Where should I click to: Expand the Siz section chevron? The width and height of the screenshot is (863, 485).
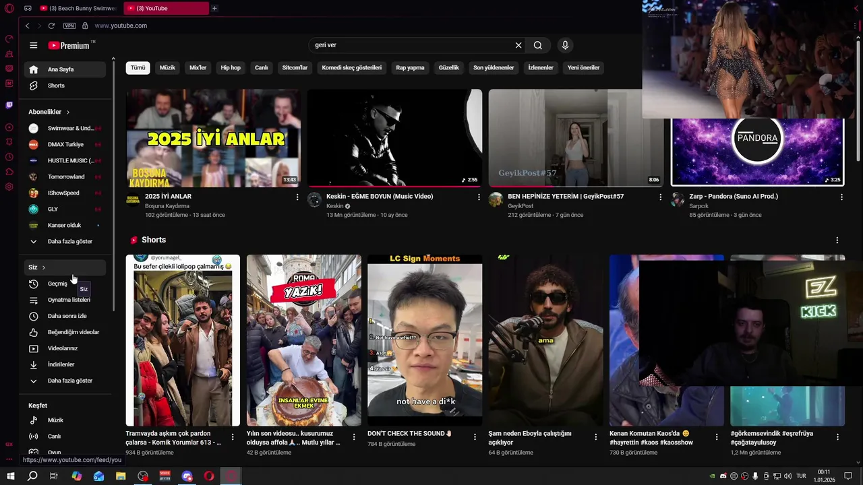[x=44, y=267]
